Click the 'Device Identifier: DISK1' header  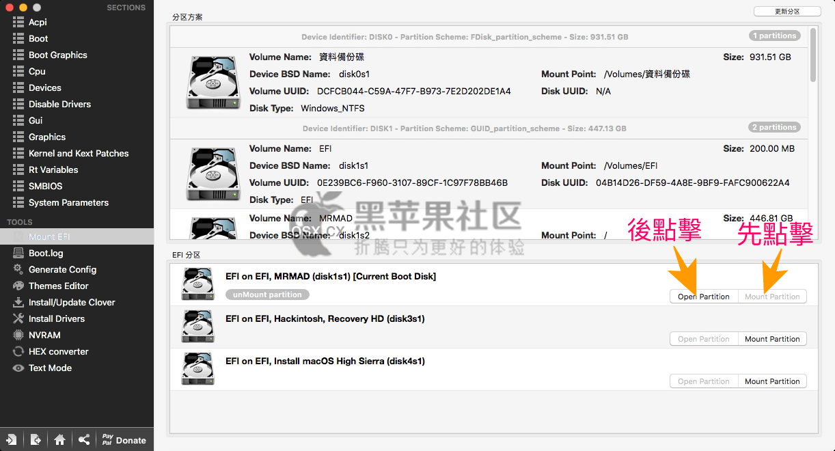(x=465, y=128)
